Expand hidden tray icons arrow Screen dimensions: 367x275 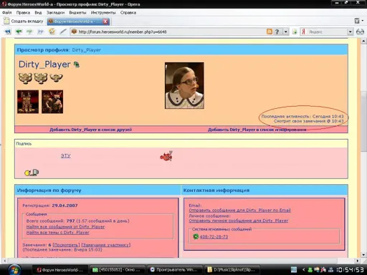pyautogui.click(x=304, y=270)
